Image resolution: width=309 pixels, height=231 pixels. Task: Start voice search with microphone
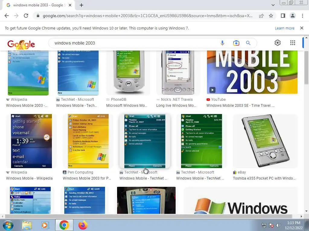[x=222, y=43]
